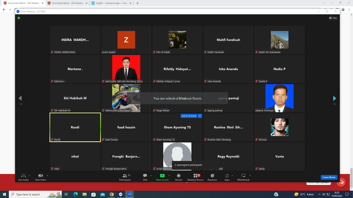The width and height of the screenshot is (353, 198).
Task: Open a new browser tab
Action: point(137,3)
